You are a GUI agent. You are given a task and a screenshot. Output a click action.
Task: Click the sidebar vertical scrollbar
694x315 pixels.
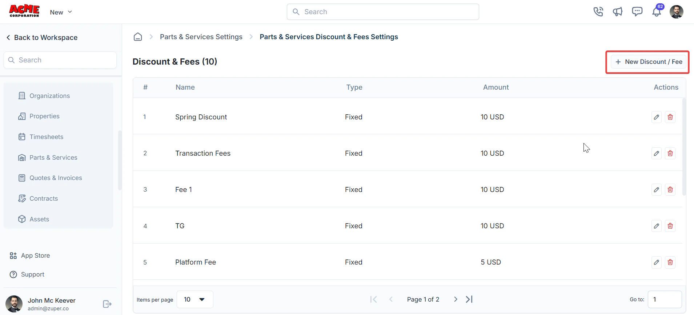tap(120, 160)
